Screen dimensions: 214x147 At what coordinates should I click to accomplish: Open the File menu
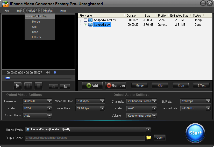[7, 11]
